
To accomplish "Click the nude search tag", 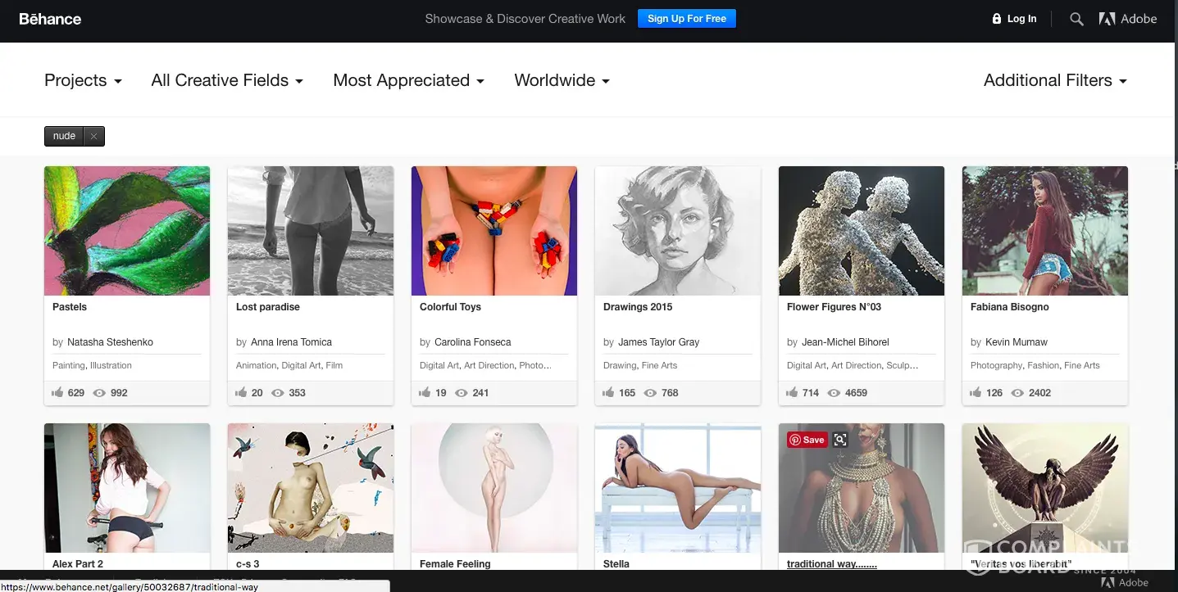I will (x=64, y=137).
